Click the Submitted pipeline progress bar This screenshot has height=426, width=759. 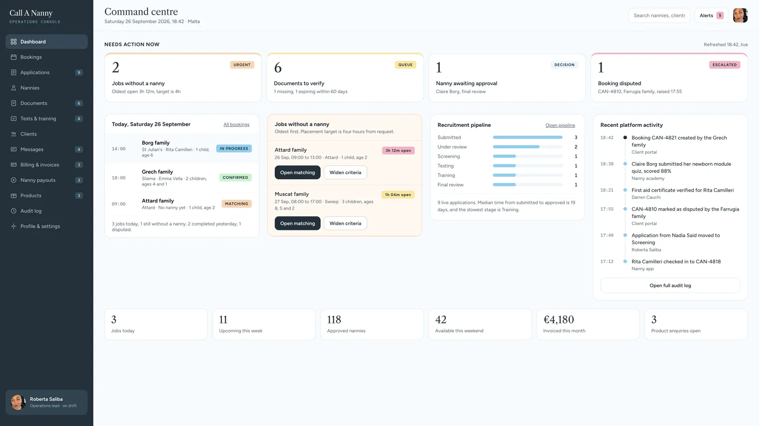(x=528, y=137)
